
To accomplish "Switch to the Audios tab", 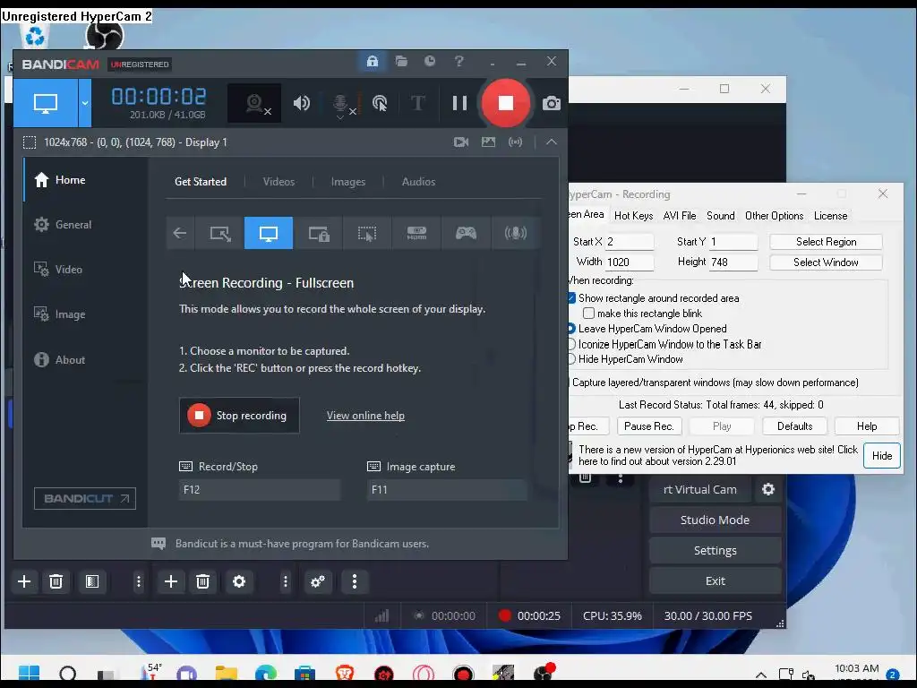I will [x=419, y=182].
